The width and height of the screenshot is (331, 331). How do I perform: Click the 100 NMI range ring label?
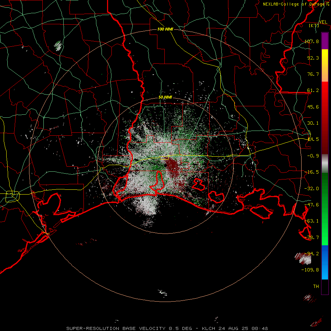point(165,29)
